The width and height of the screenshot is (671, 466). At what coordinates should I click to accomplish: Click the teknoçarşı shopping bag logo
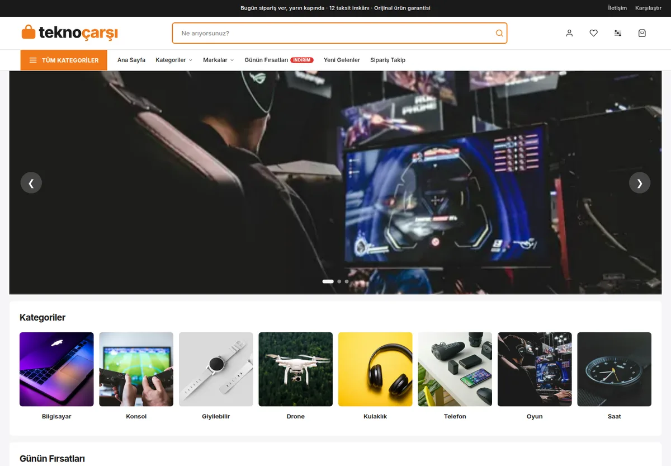pyautogui.click(x=69, y=32)
